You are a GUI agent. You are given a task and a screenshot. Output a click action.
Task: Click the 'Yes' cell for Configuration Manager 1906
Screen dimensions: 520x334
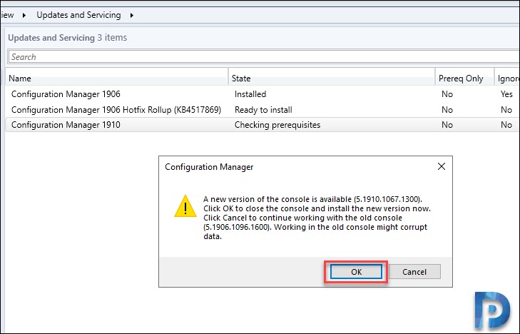tap(506, 94)
